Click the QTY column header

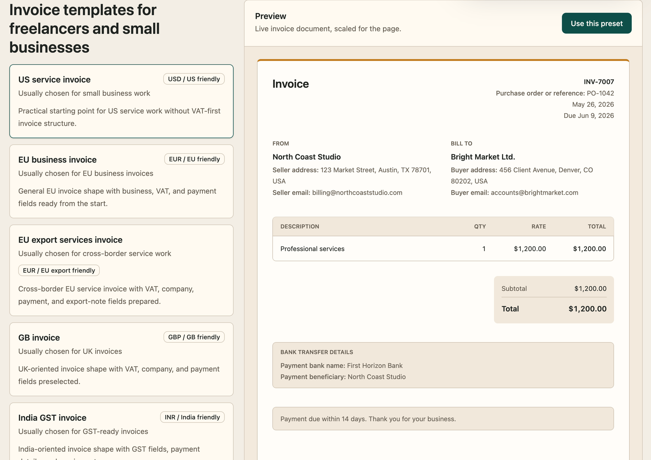[x=480, y=227]
